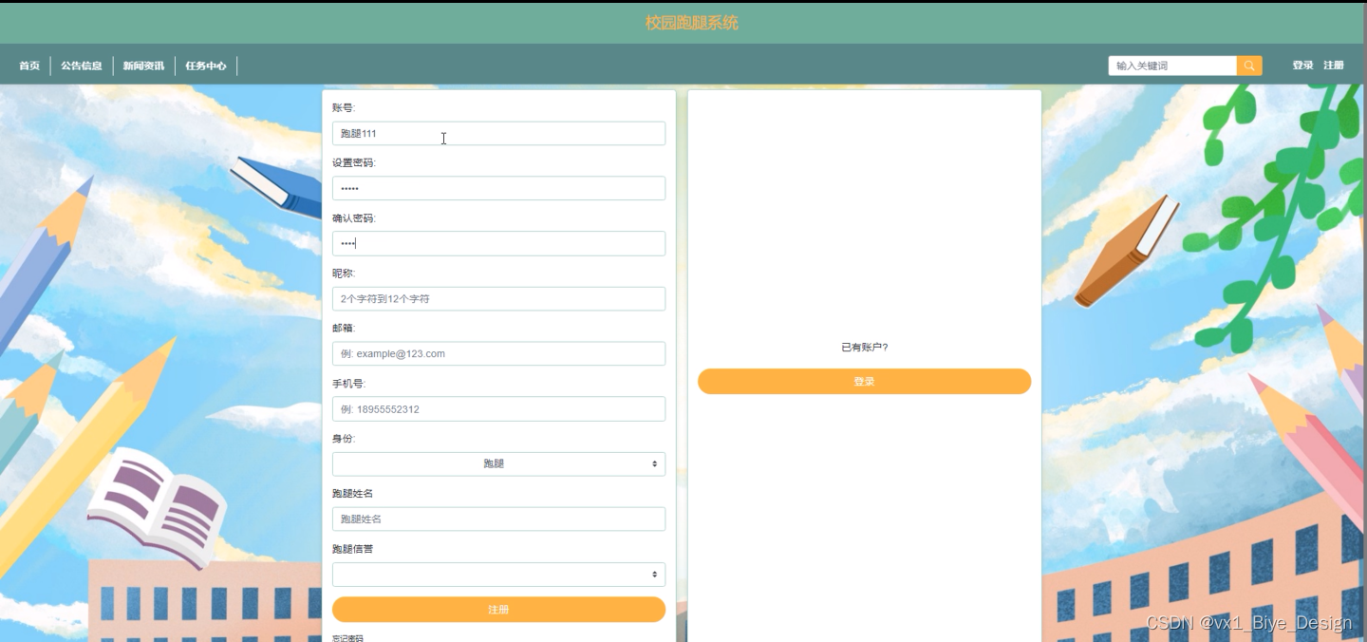Click the 校园跑腿系统 site title
1367x642 pixels.
click(x=692, y=23)
